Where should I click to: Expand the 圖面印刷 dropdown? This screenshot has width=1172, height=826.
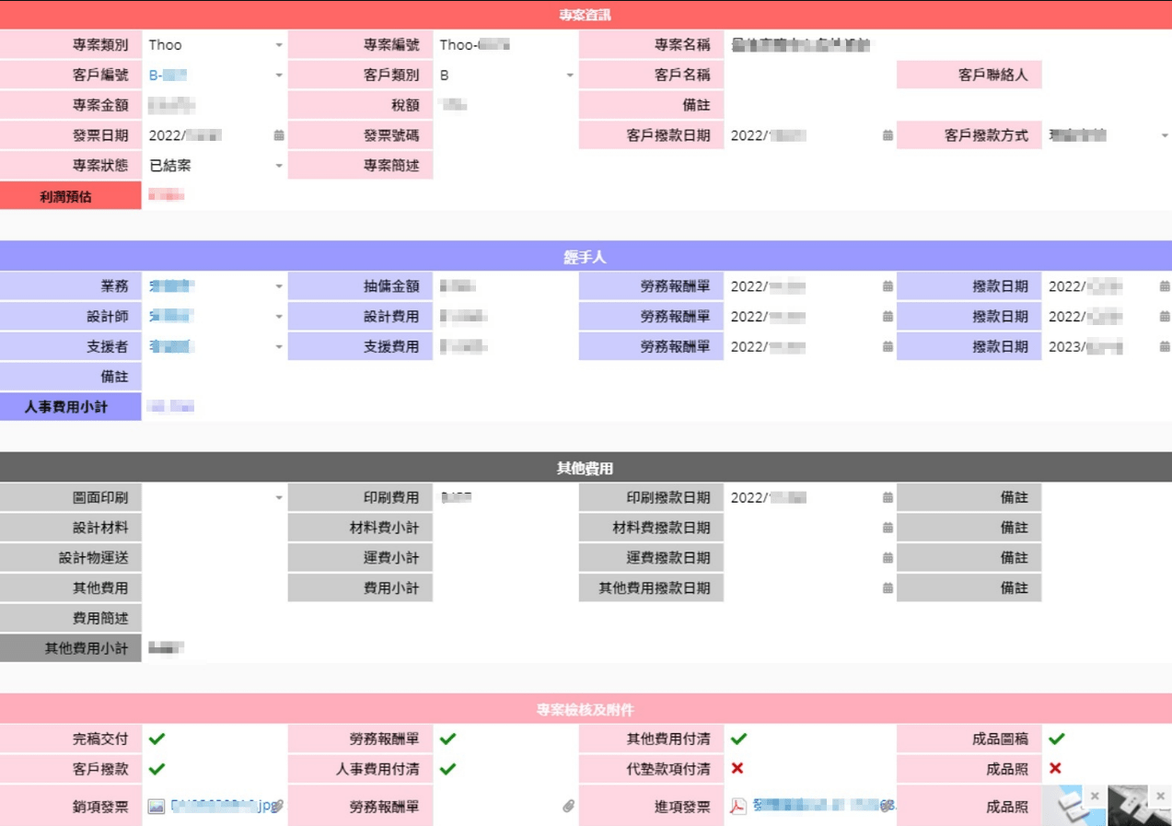[279, 497]
